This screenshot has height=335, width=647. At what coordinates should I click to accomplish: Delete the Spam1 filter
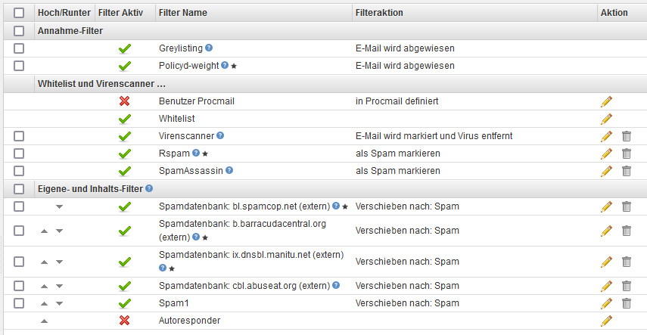(x=627, y=303)
